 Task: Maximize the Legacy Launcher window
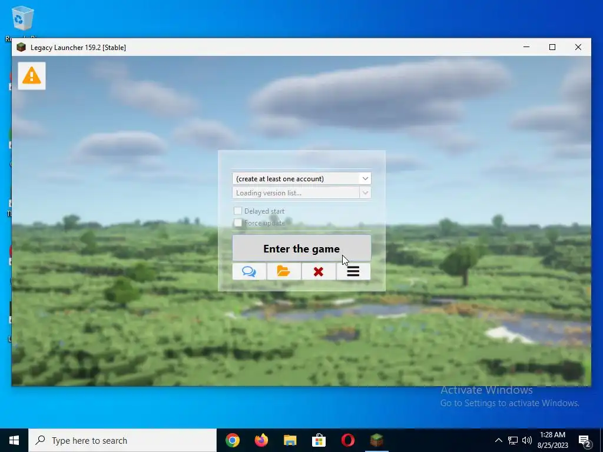552,47
